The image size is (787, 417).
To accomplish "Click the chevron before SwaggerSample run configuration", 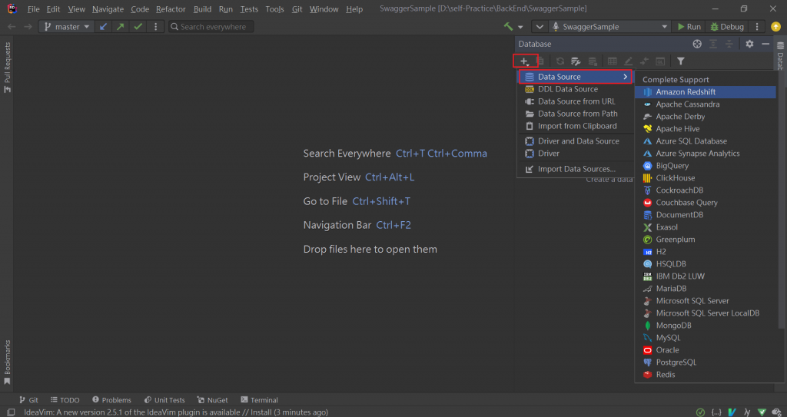I will point(540,27).
